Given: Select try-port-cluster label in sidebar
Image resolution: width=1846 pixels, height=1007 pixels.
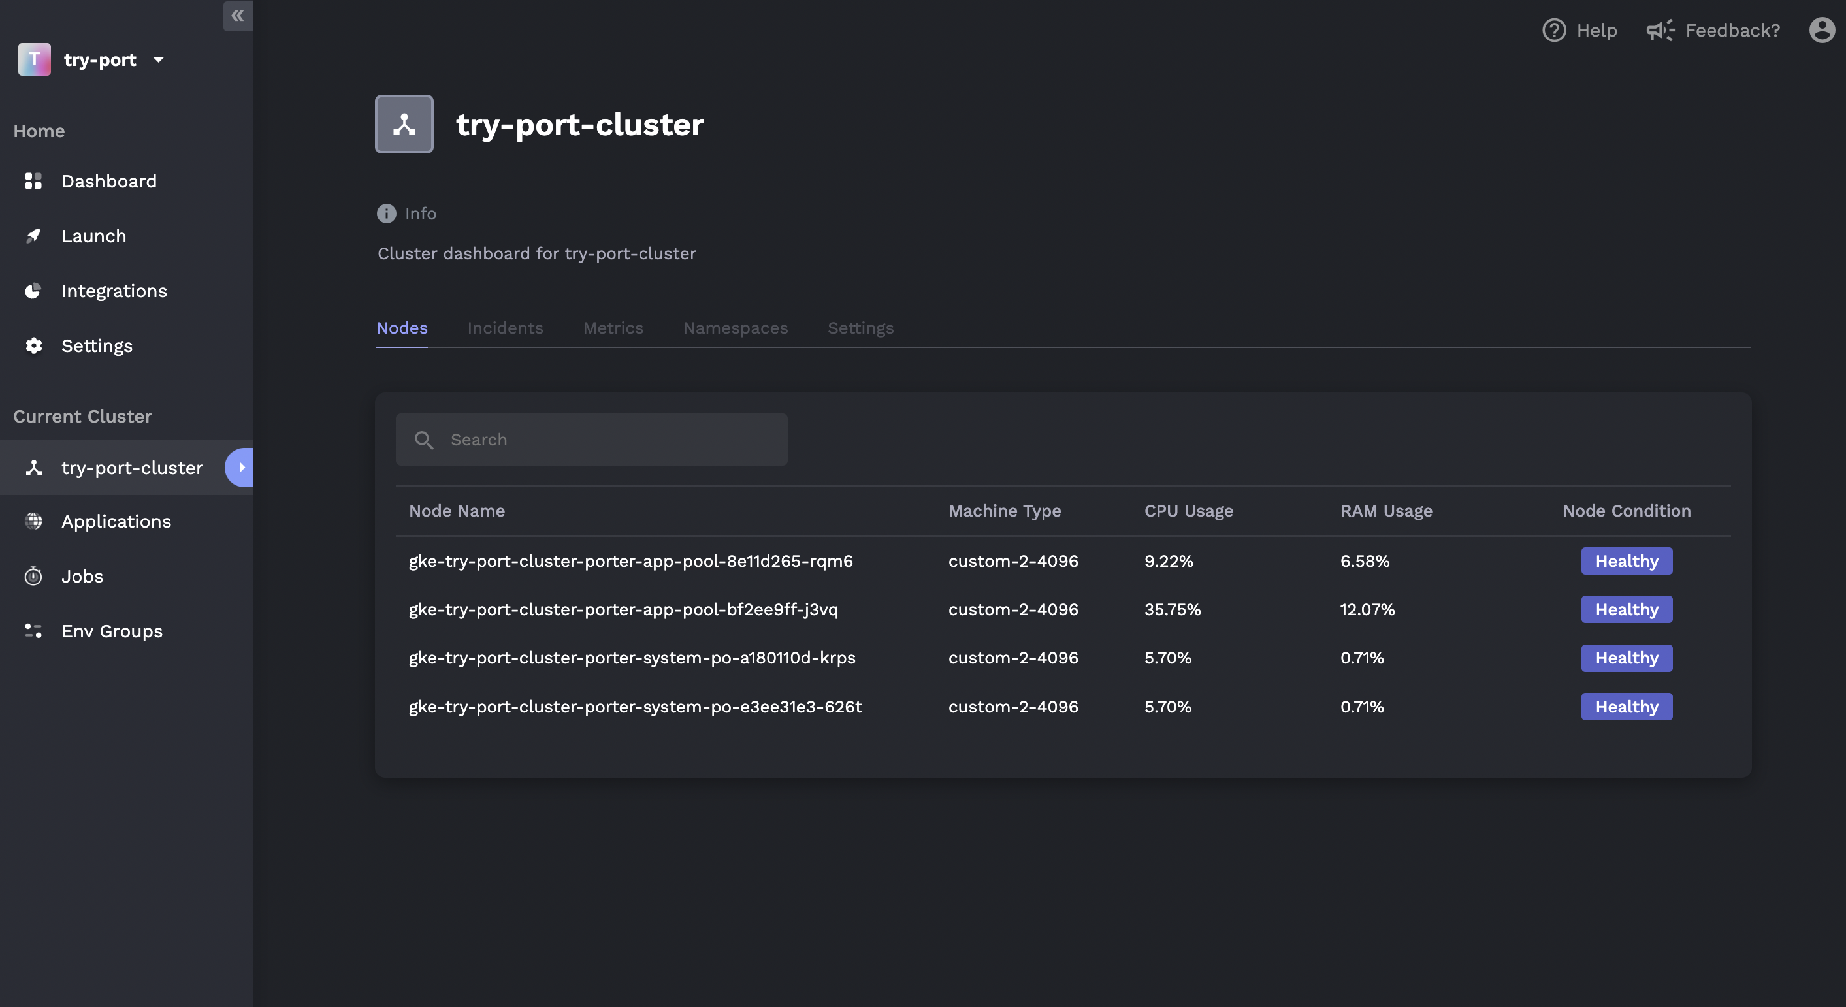Looking at the screenshot, I should click(x=133, y=468).
